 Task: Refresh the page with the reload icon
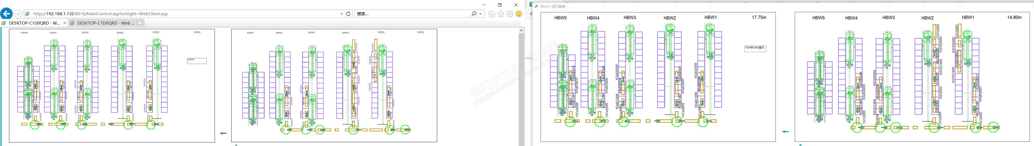pyautogui.click(x=348, y=14)
